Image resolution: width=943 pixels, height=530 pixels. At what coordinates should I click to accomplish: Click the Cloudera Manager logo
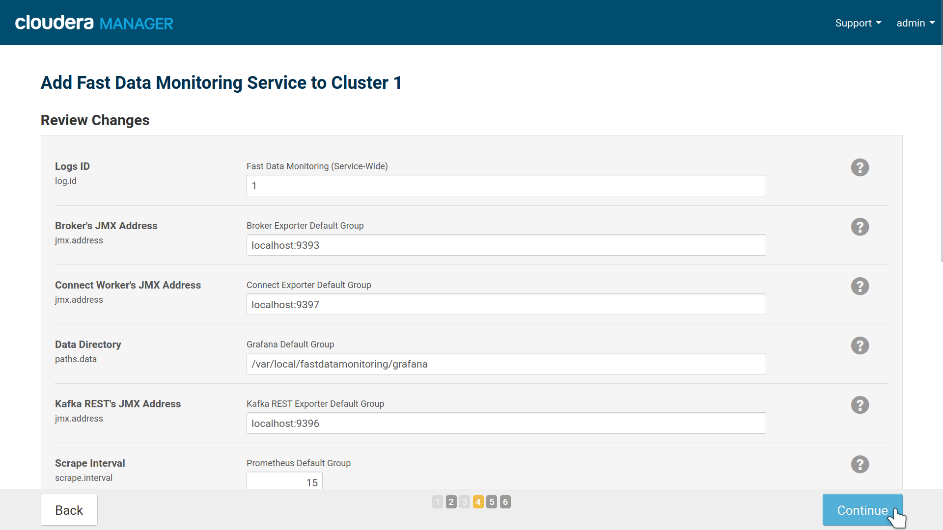click(94, 23)
